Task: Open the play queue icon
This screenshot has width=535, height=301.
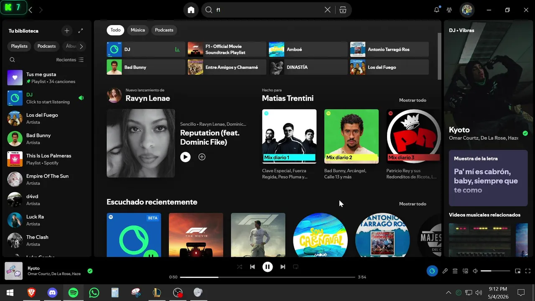Action: click(455, 271)
